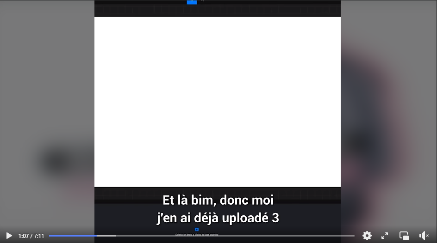Seek within the blue played progress section
Viewport: 437px width, 243px height.
pos(73,236)
